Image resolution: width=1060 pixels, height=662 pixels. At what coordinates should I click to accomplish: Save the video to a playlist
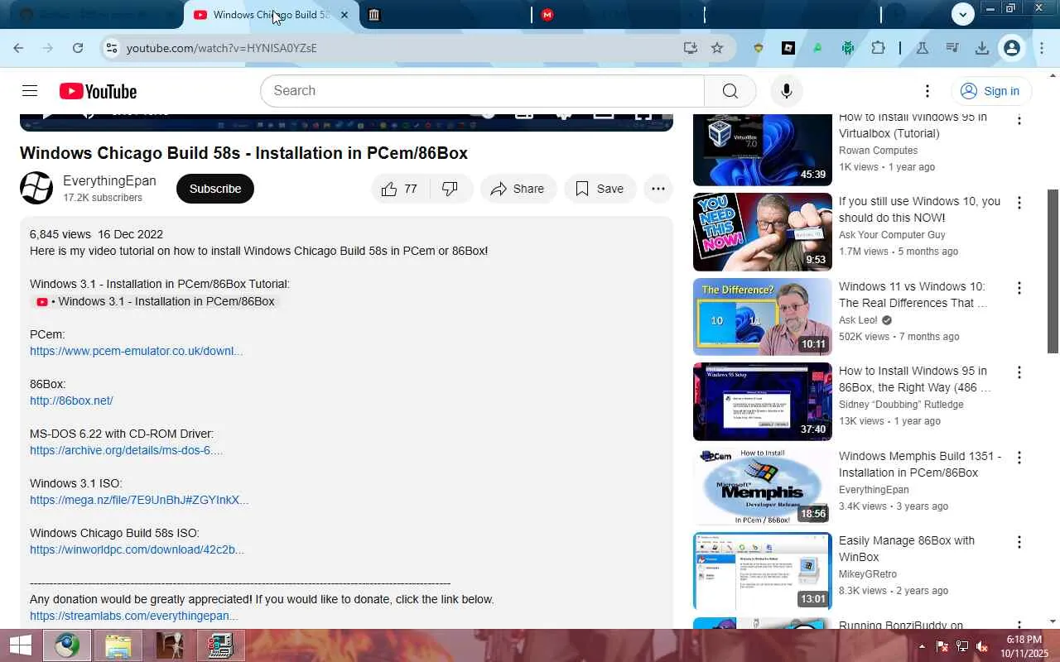coord(600,189)
